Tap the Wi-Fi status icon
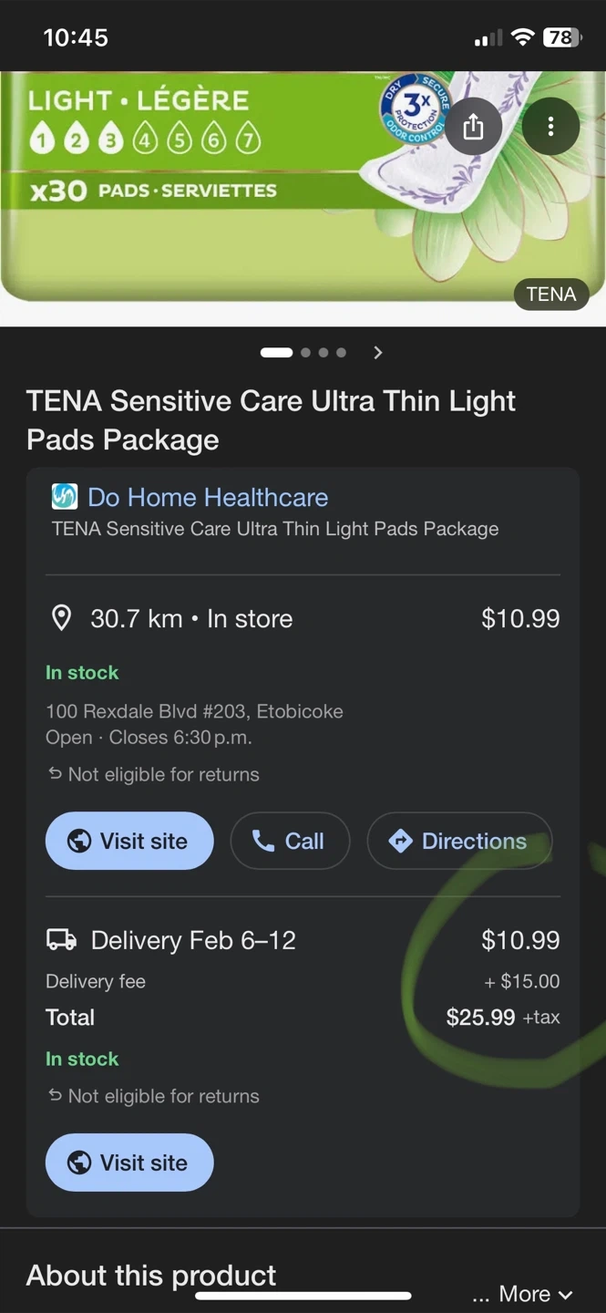Viewport: 606px width, 1313px height. [x=522, y=37]
